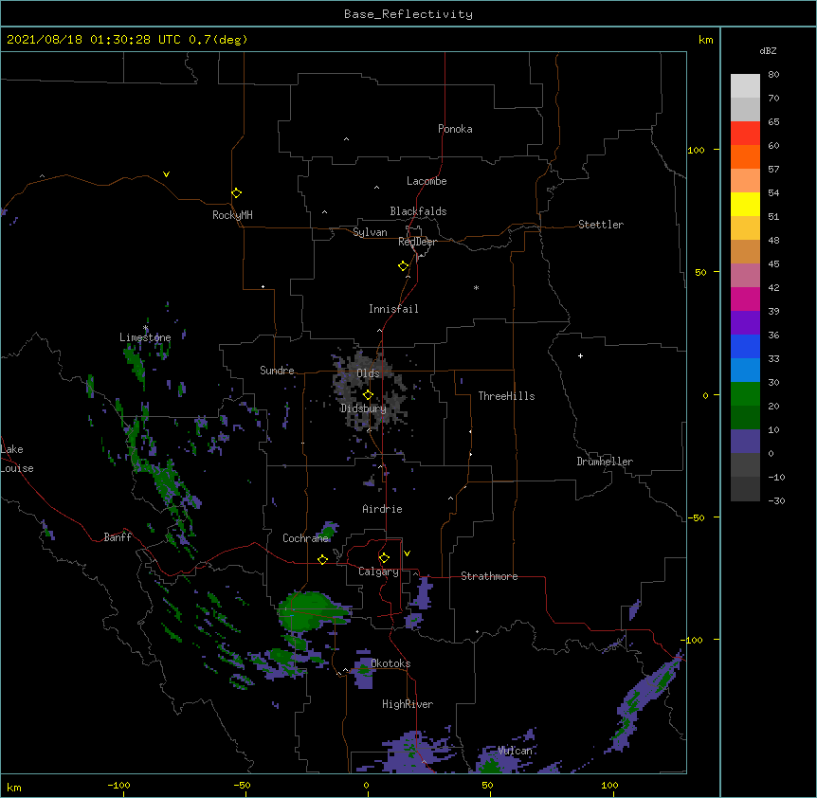The image size is (817, 798).
Task: Select the white plus marker west of Drumheller county
Action: pos(580,355)
